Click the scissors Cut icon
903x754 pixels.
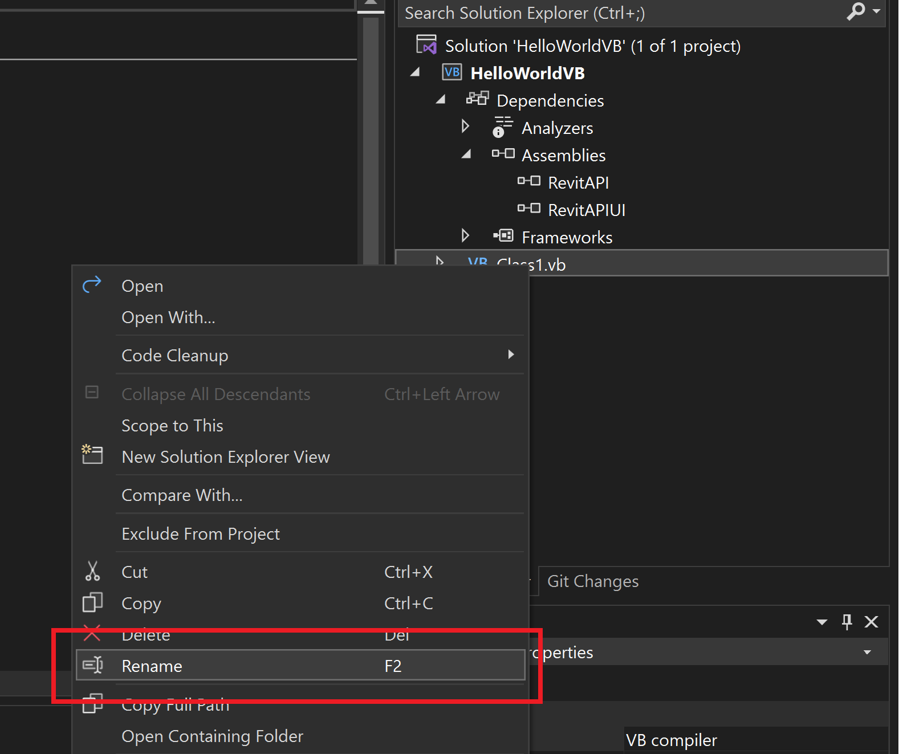pyautogui.click(x=92, y=570)
